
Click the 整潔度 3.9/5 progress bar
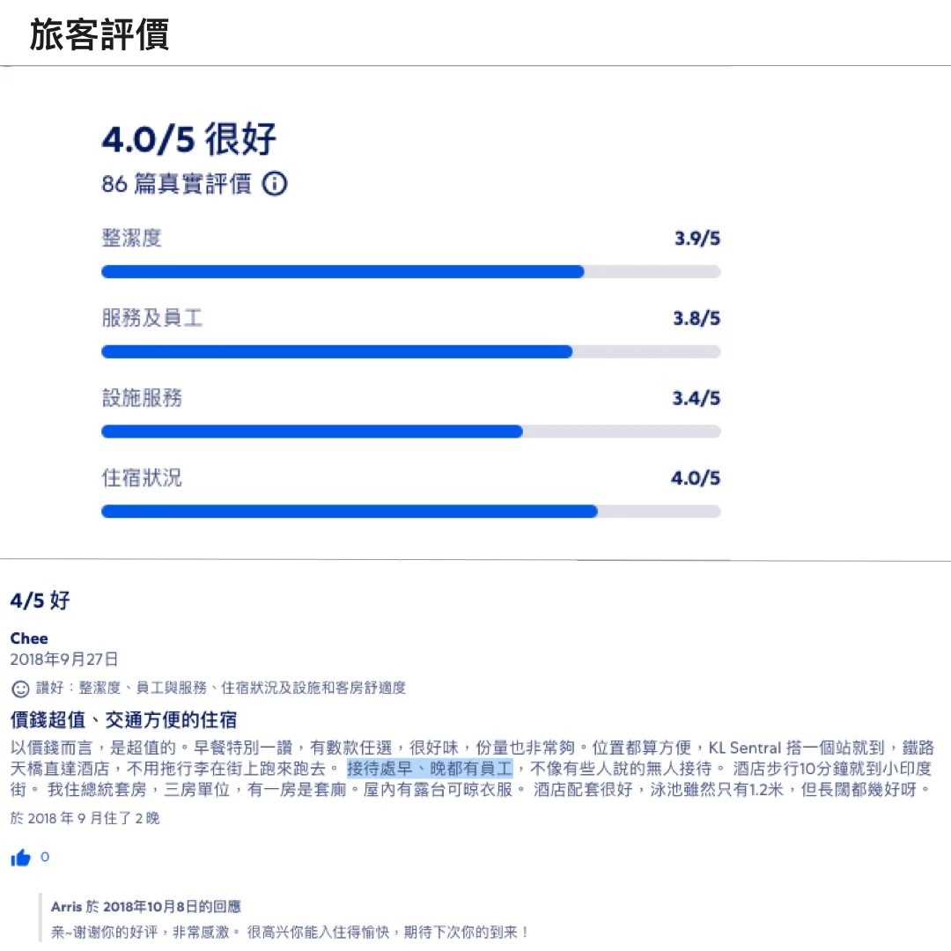(411, 271)
